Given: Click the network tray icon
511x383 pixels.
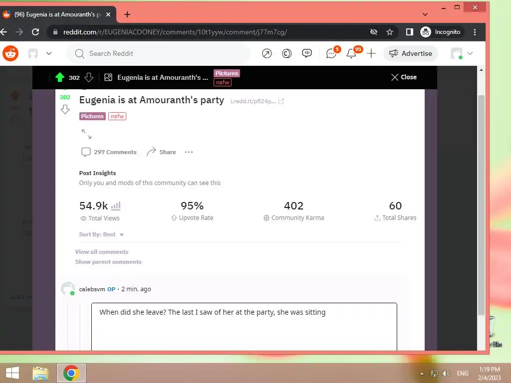Looking at the screenshot, I should pyautogui.click(x=434, y=374).
